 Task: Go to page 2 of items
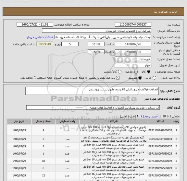[142, 116]
